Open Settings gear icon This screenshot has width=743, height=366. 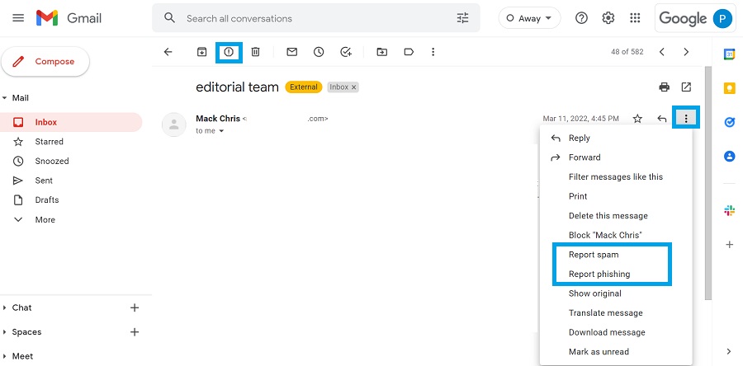point(608,18)
